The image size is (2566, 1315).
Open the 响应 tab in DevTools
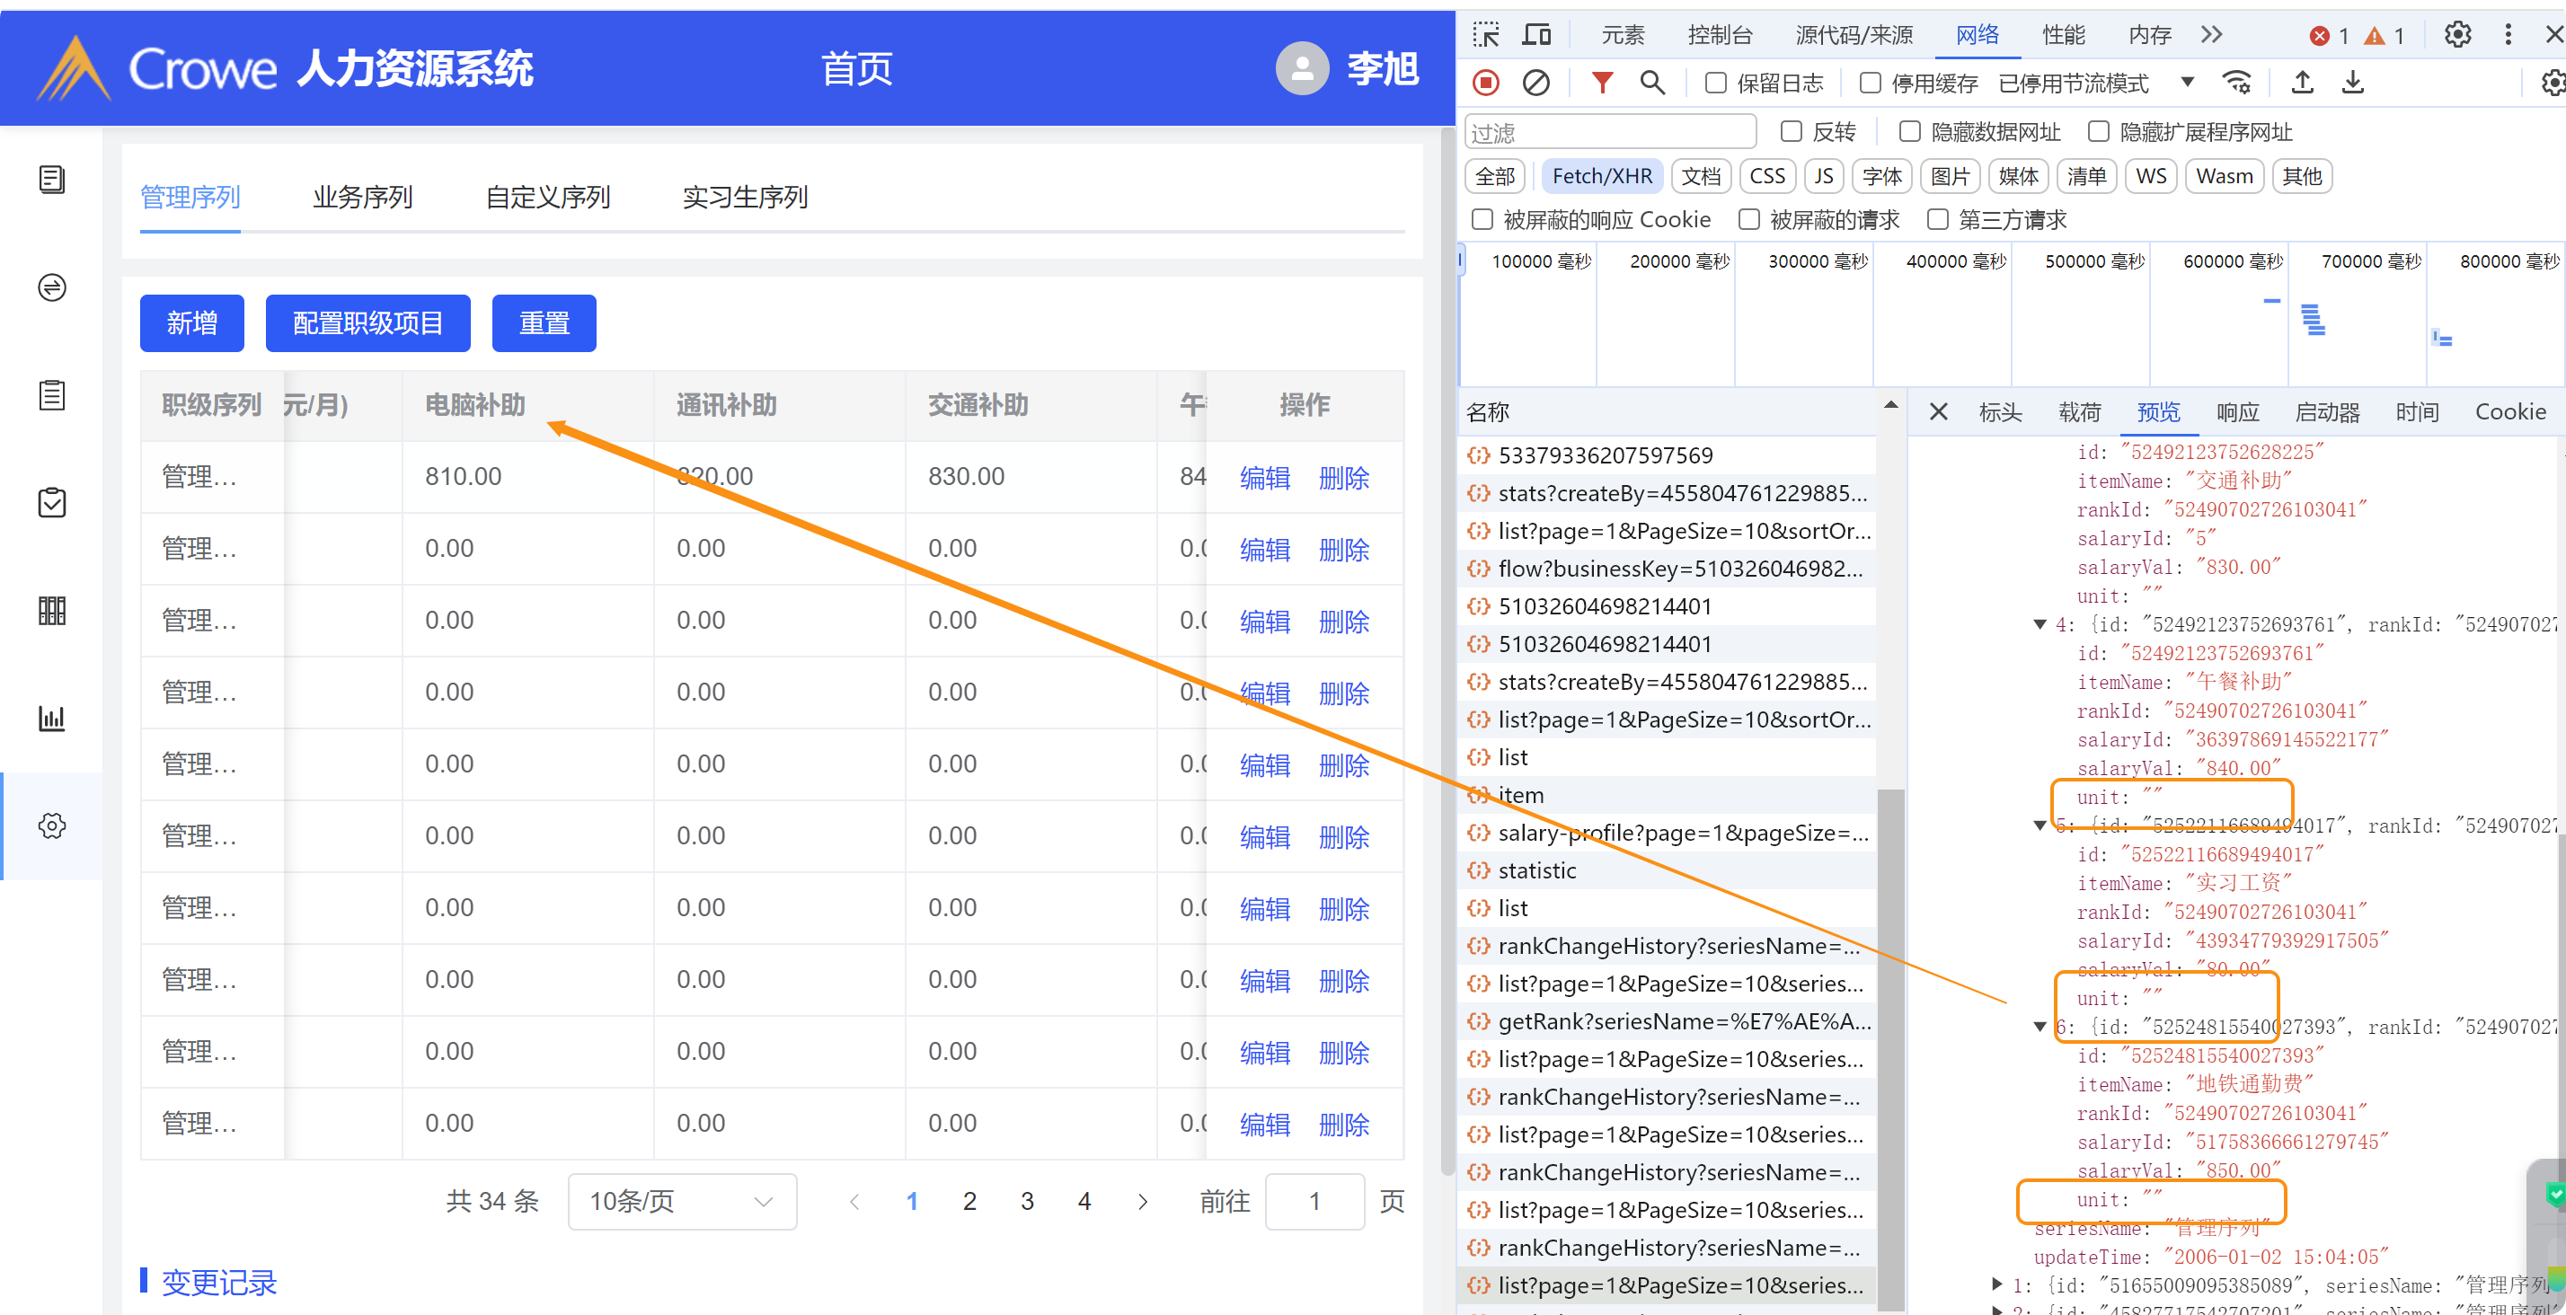(x=2237, y=412)
